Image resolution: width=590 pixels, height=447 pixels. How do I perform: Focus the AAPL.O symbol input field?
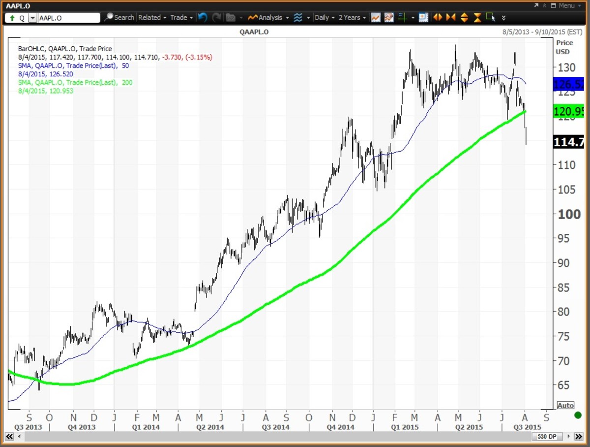[x=69, y=18]
